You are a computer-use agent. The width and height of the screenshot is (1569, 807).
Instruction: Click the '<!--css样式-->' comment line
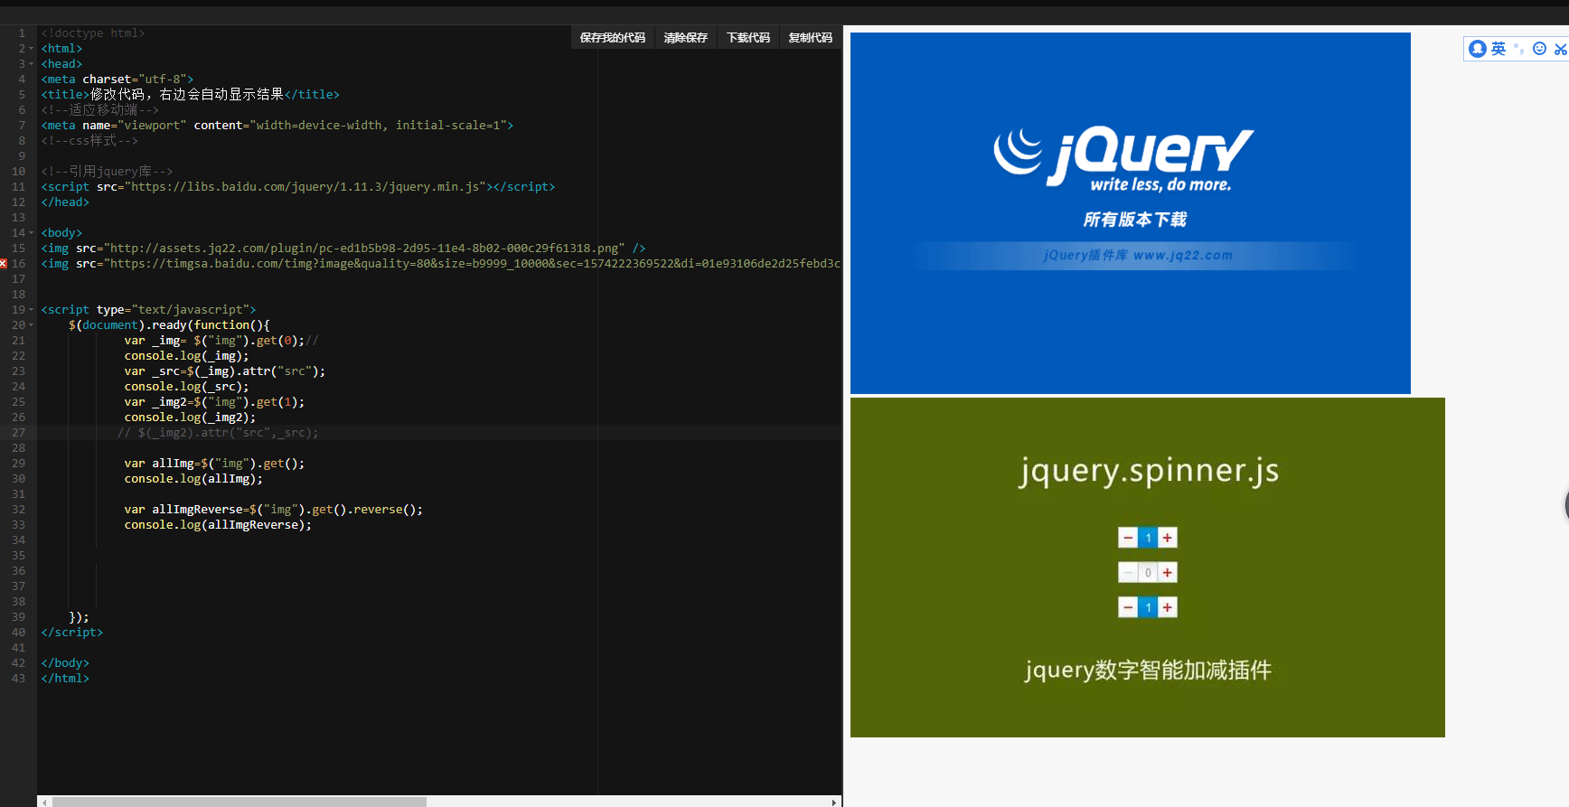pos(89,141)
